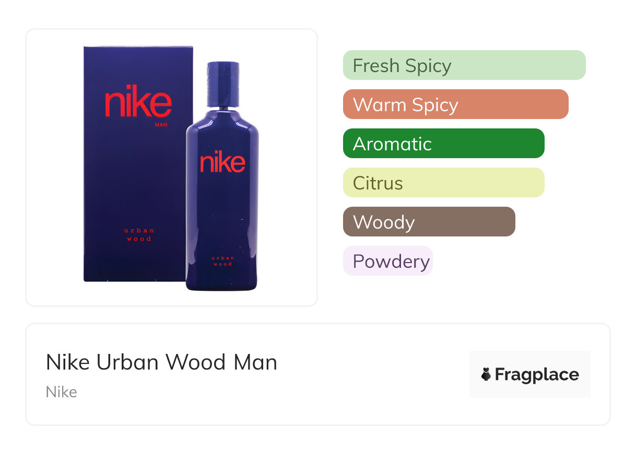Select the Woody accord bar
The width and height of the screenshot is (636, 451).
coord(429,222)
